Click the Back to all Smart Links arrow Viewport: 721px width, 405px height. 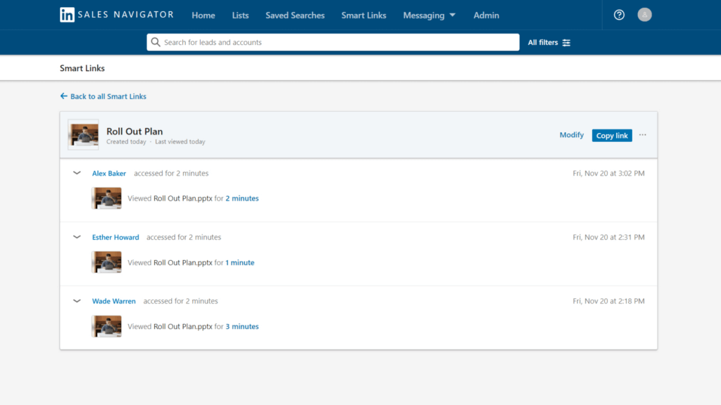pyautogui.click(x=64, y=96)
